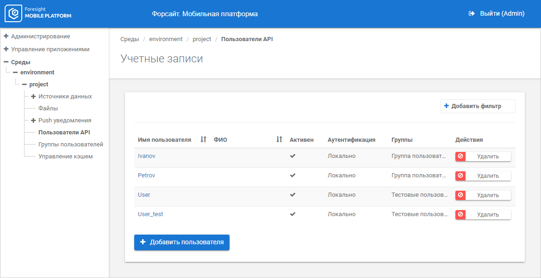Click the Среды breadcrumb link

pyautogui.click(x=130, y=39)
